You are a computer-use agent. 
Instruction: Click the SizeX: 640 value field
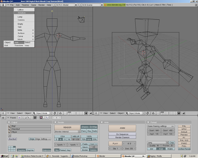(x=154, y=131)
